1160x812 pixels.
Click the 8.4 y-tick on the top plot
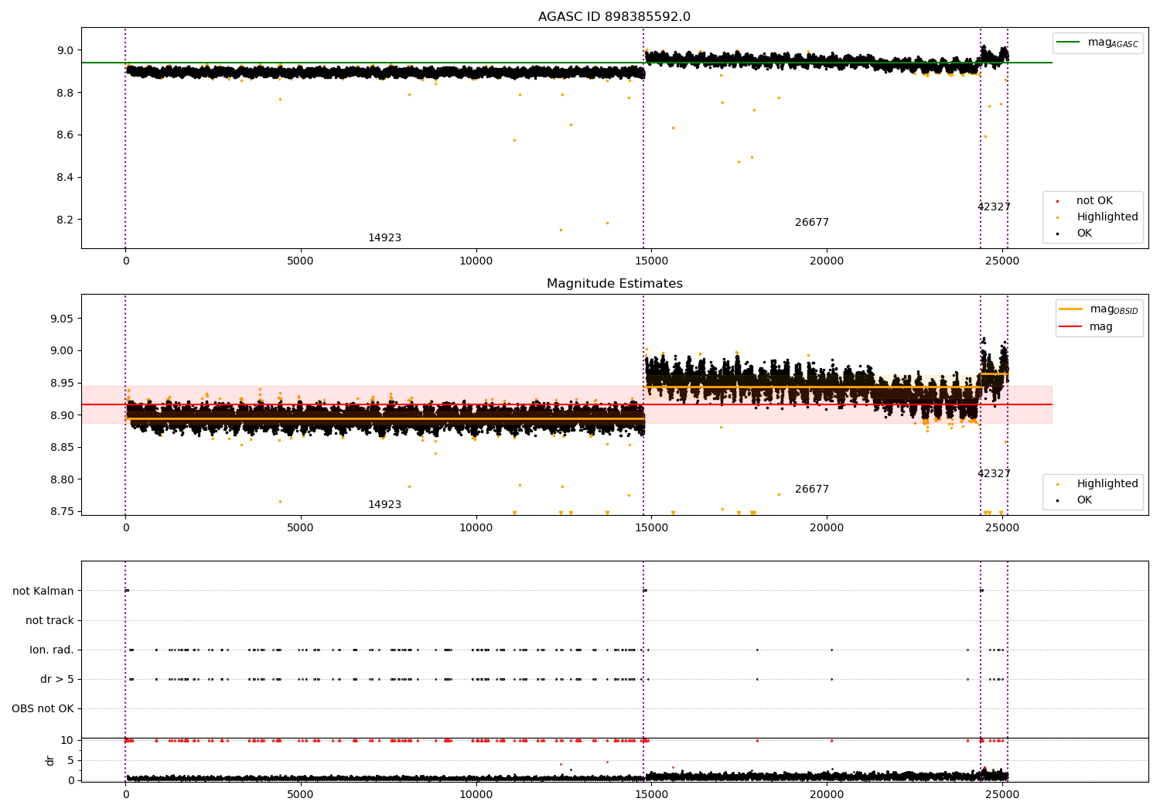tap(65, 178)
